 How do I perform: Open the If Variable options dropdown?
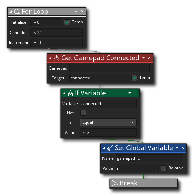click(x=130, y=93)
